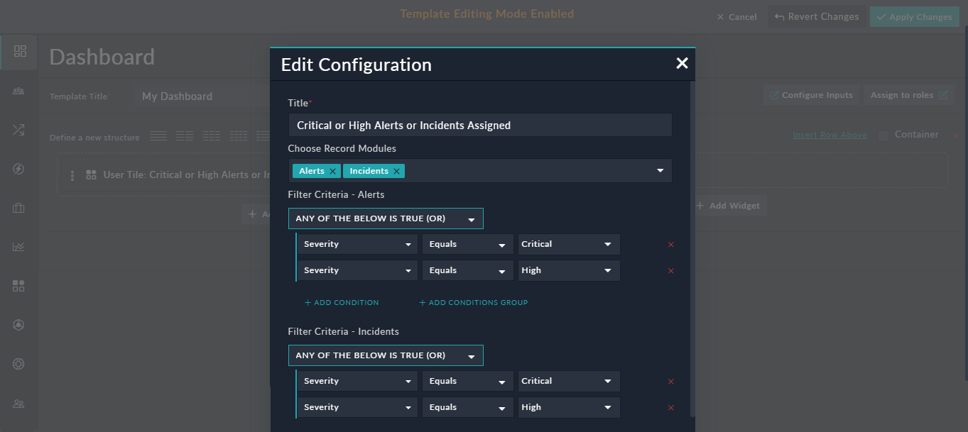Click the briefcase icon in the left sidebar
This screenshot has width=968, height=432.
tap(19, 207)
